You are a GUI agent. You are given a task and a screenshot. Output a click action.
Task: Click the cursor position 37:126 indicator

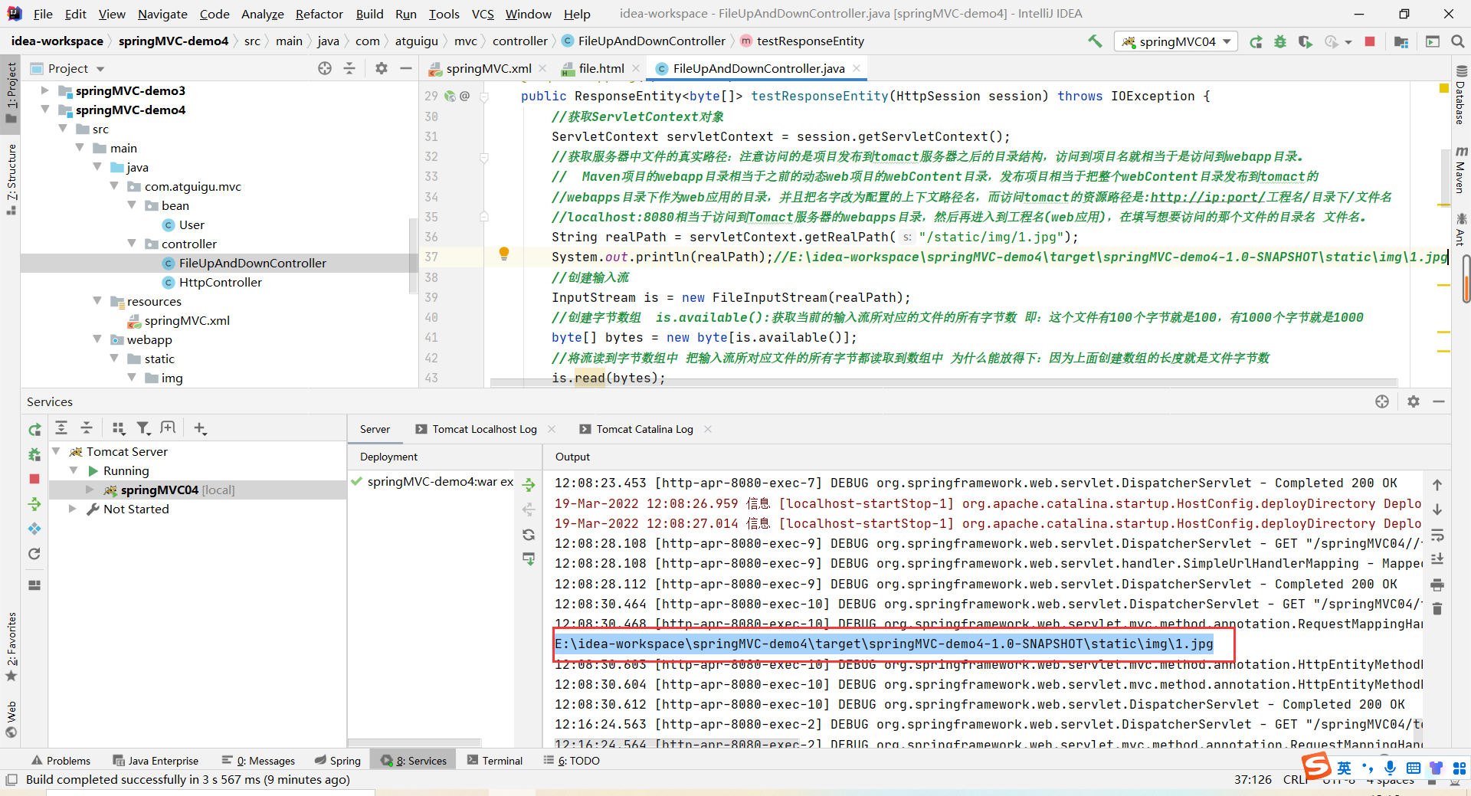click(1253, 780)
